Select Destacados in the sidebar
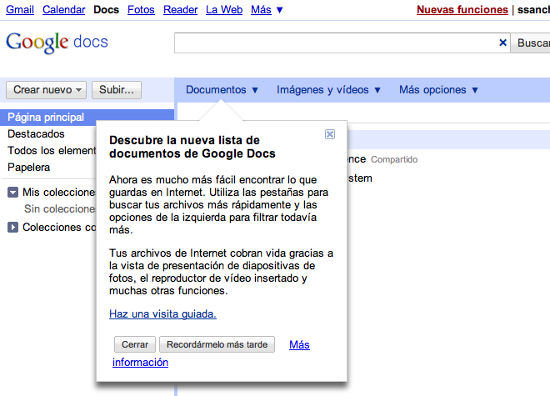This screenshot has height=396, width=550. pos(36,133)
